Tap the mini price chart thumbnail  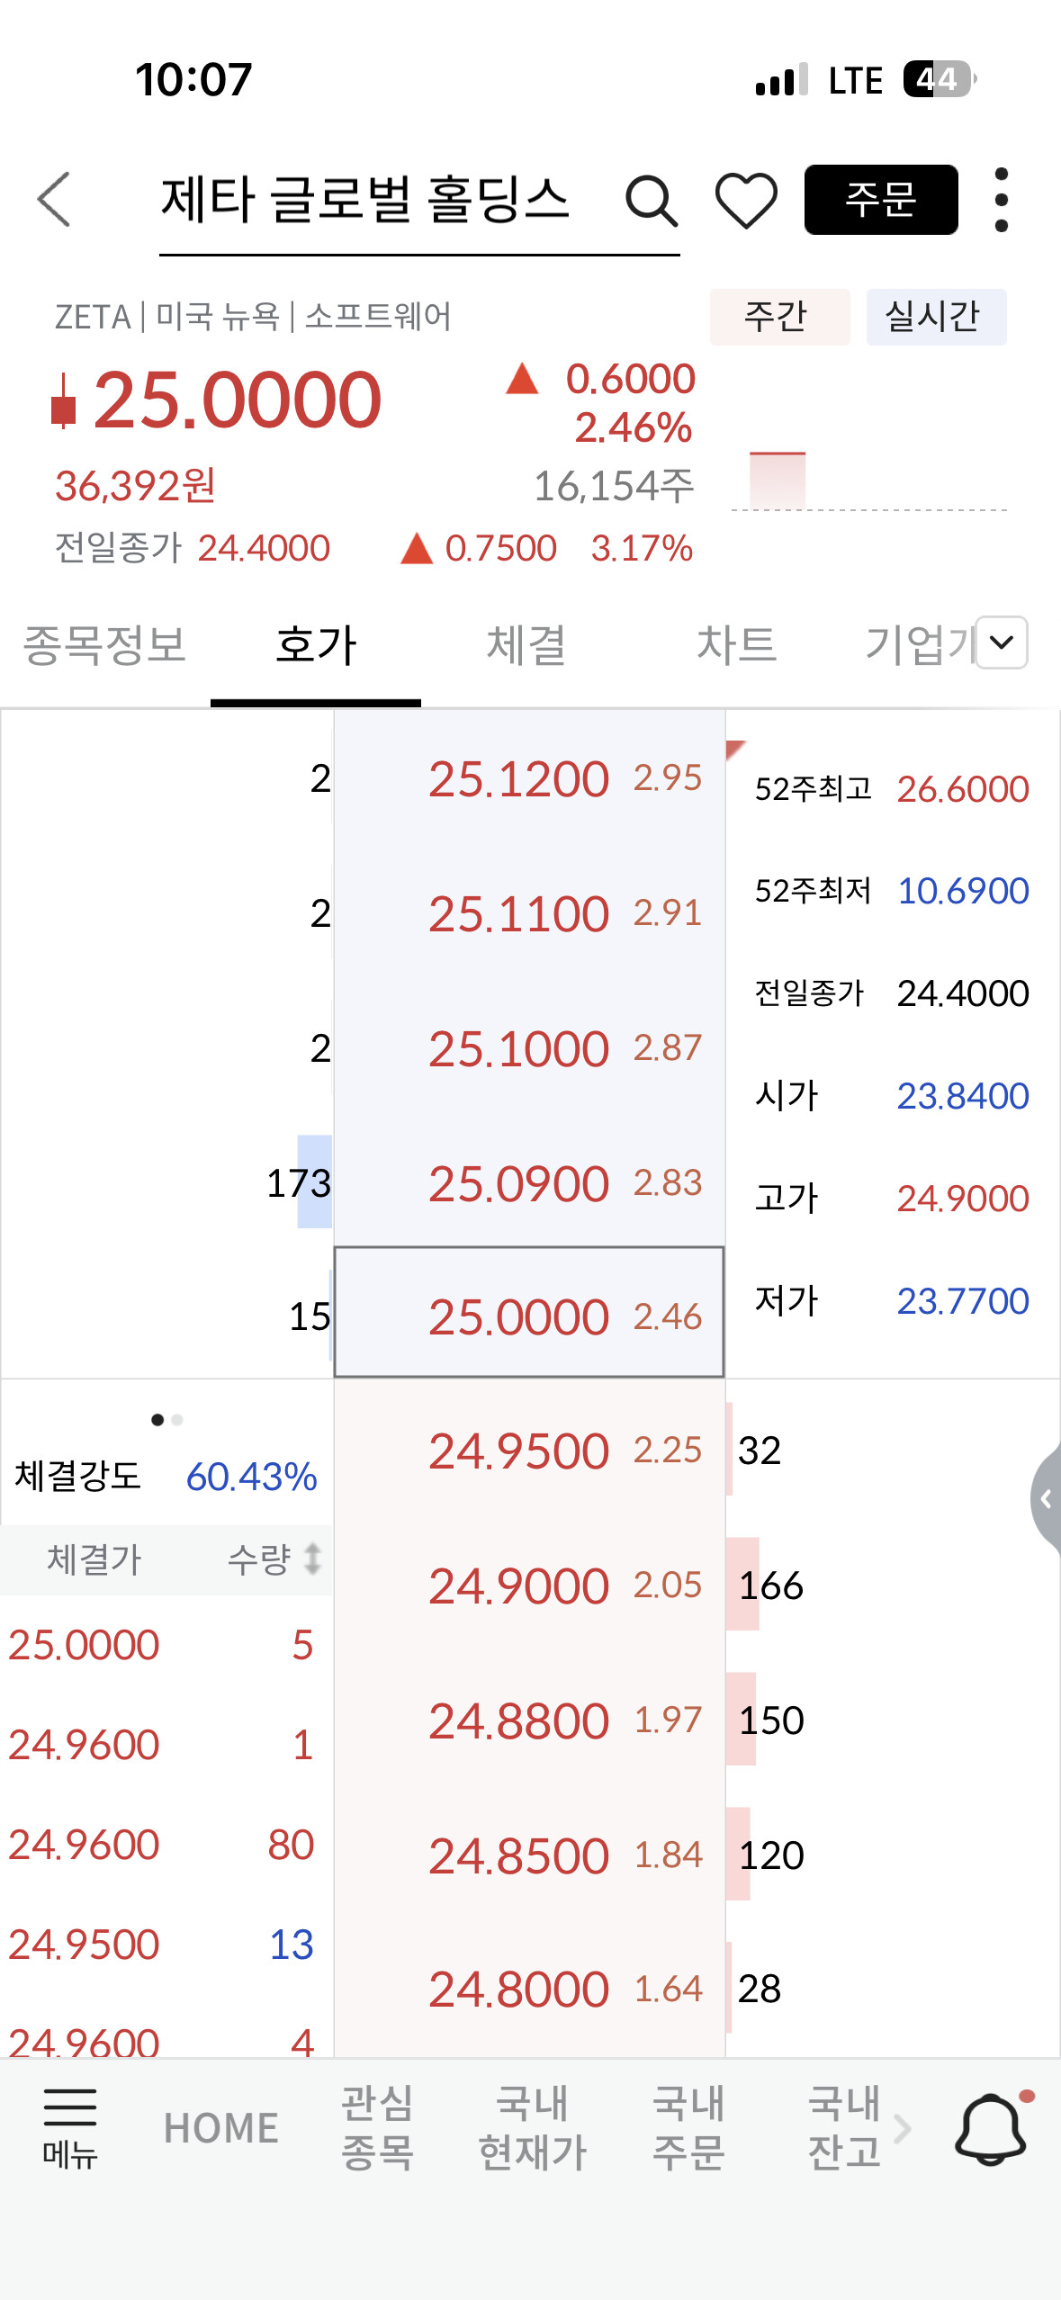pos(778,480)
